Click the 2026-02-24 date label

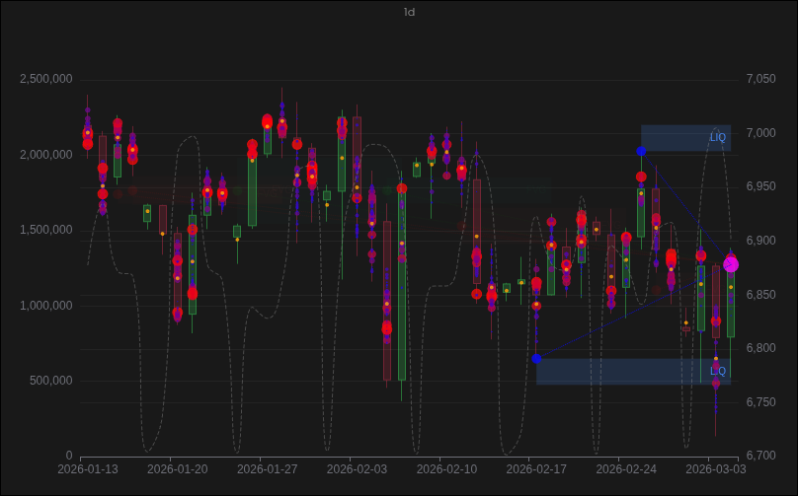click(x=626, y=469)
